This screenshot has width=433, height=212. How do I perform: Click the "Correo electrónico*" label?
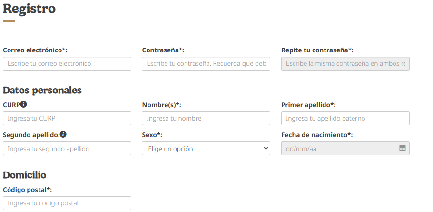click(35, 50)
